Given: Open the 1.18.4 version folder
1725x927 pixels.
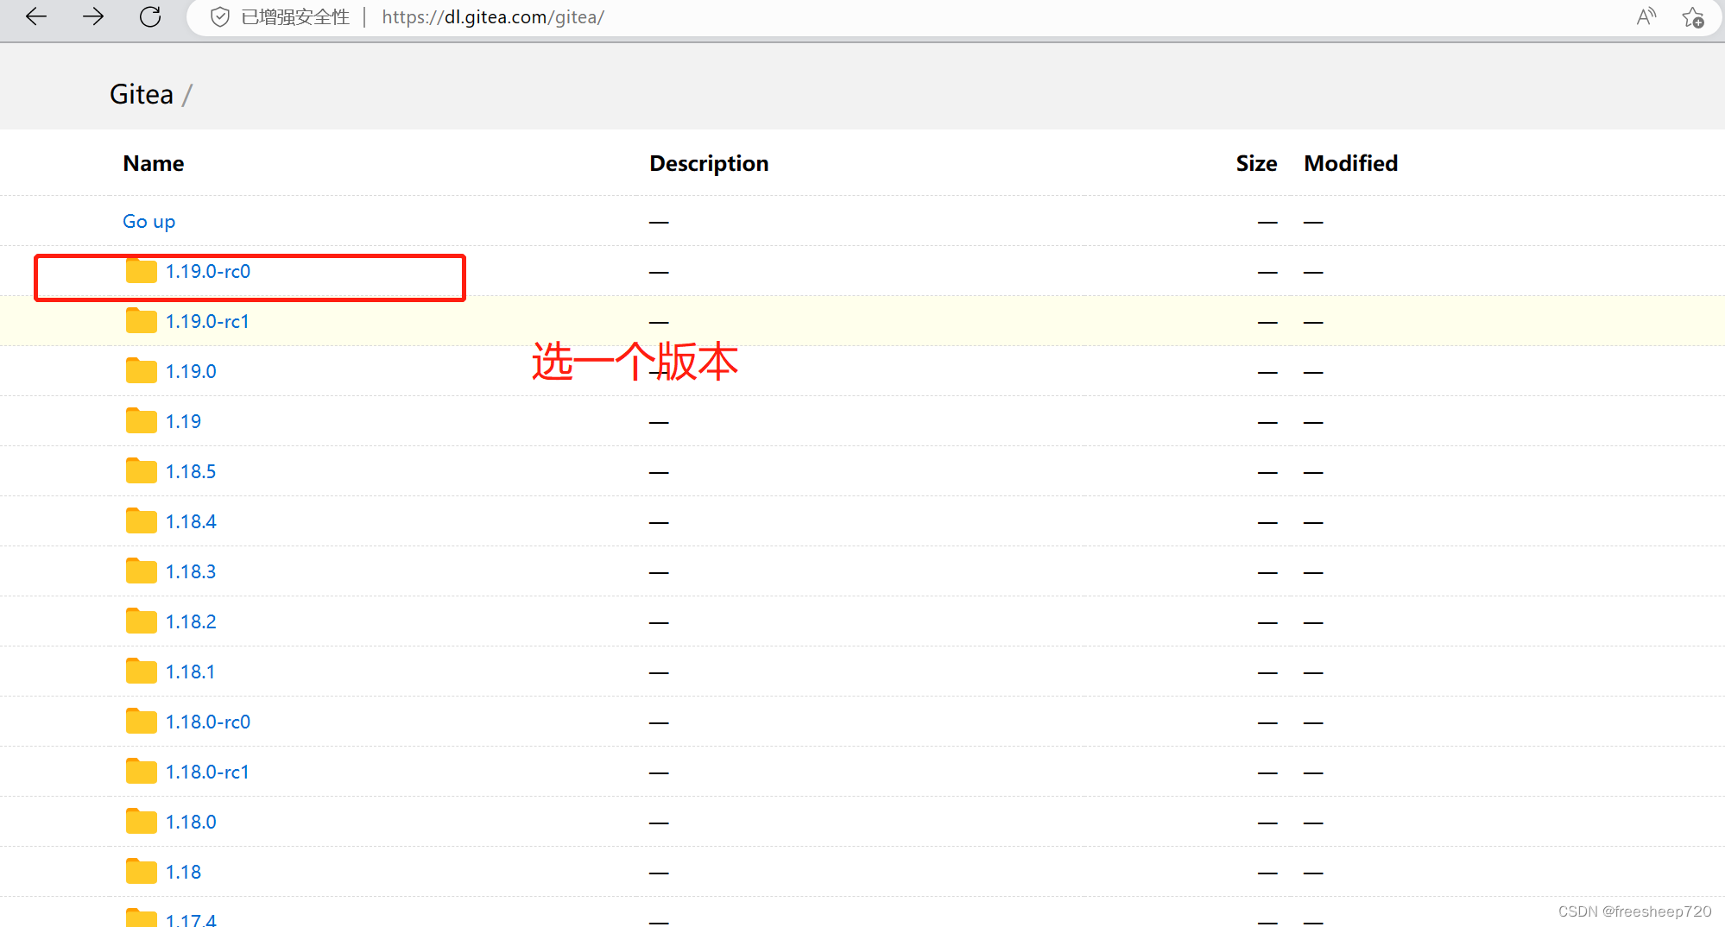Looking at the screenshot, I should (191, 522).
